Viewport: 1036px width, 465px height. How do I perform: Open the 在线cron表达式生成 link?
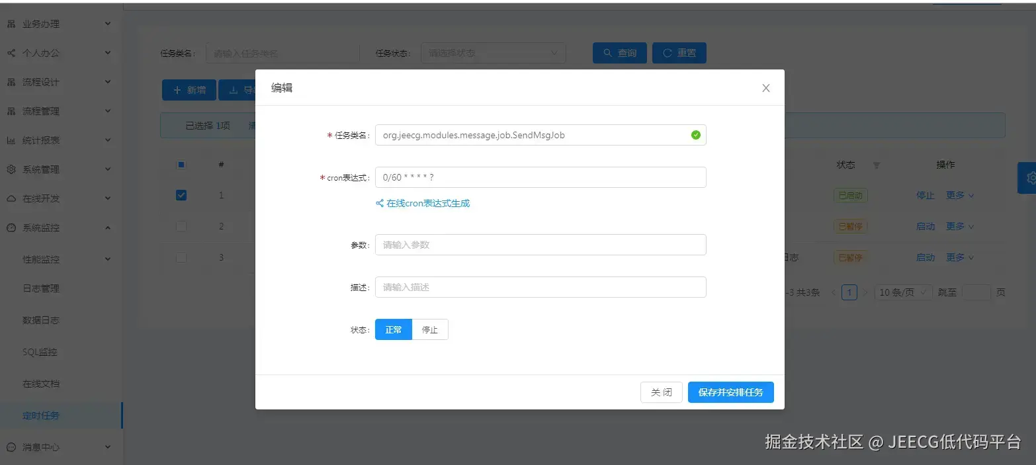427,204
